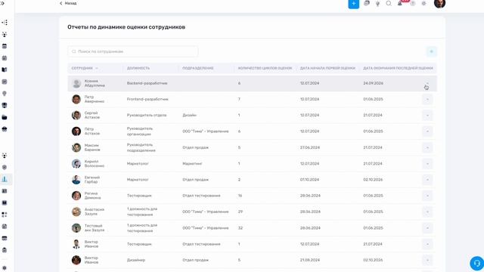Click the Backend-разработчик position cell
The image size is (484, 272).
[147, 83]
